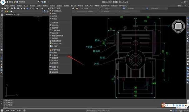Click the text tool A icon in left toolbar
Screen dimensions: 189x112
2,73
